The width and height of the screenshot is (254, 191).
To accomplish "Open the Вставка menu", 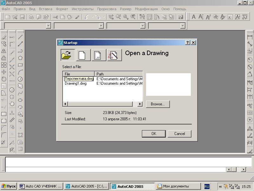I will point(45,9).
